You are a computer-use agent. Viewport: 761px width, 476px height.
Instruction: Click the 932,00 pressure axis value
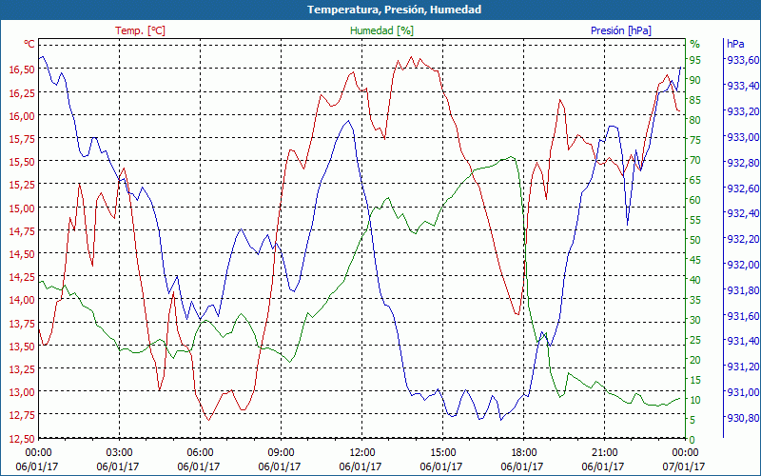(743, 265)
